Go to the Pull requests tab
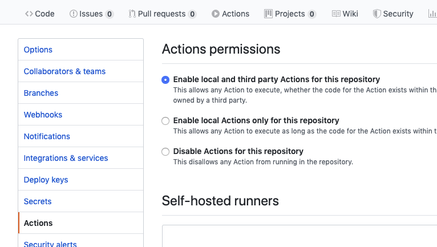 tap(163, 14)
